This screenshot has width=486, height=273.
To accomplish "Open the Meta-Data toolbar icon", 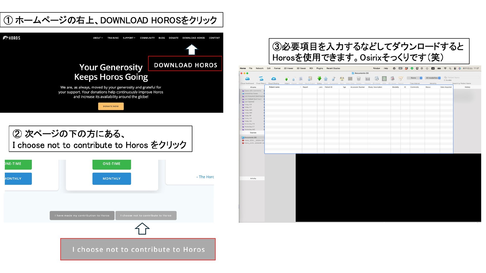I will click(x=350, y=79).
